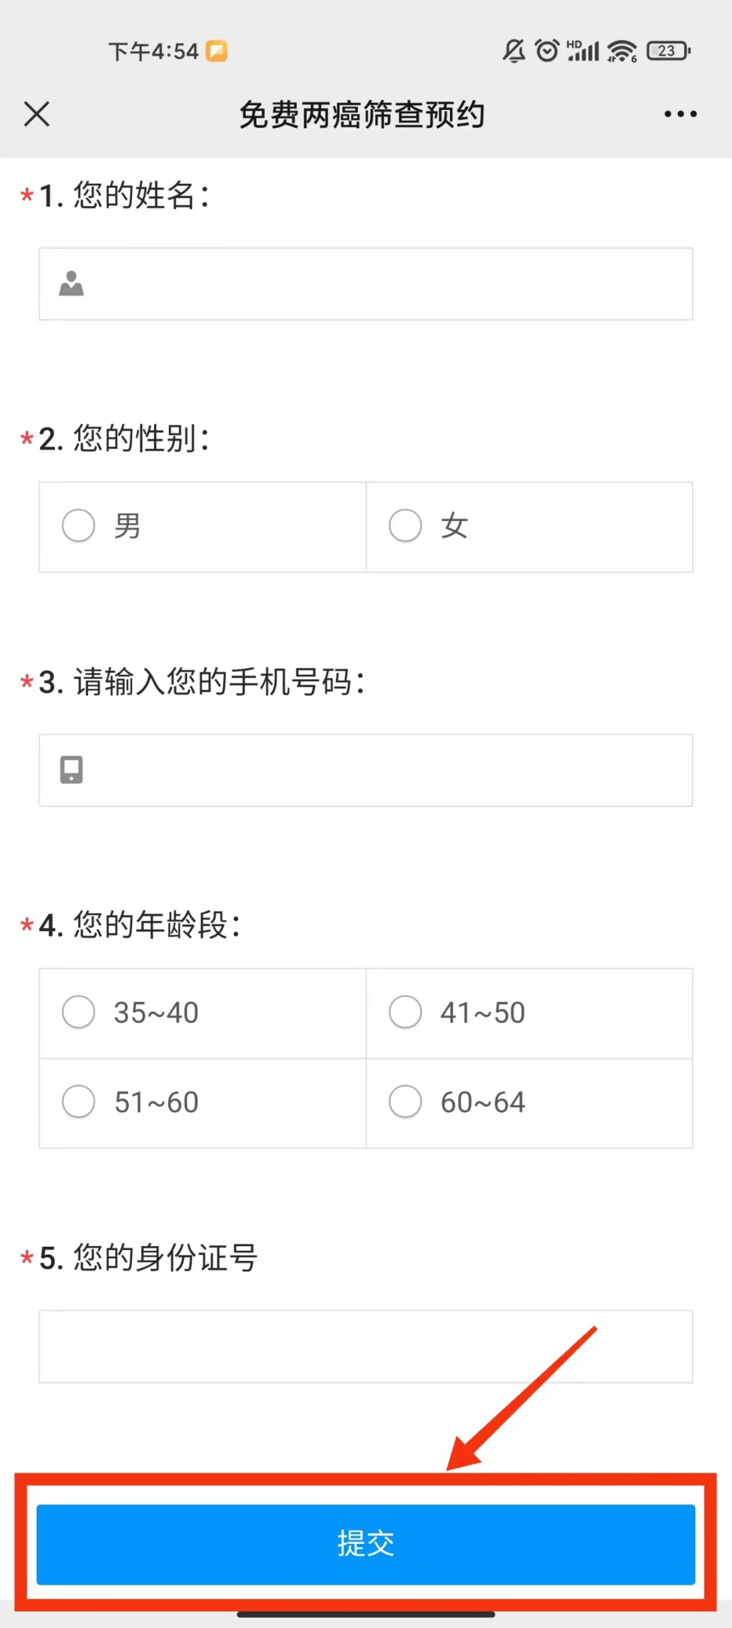Tap the battery indicator in status bar
Screen dimensions: 732x1628
click(x=668, y=51)
